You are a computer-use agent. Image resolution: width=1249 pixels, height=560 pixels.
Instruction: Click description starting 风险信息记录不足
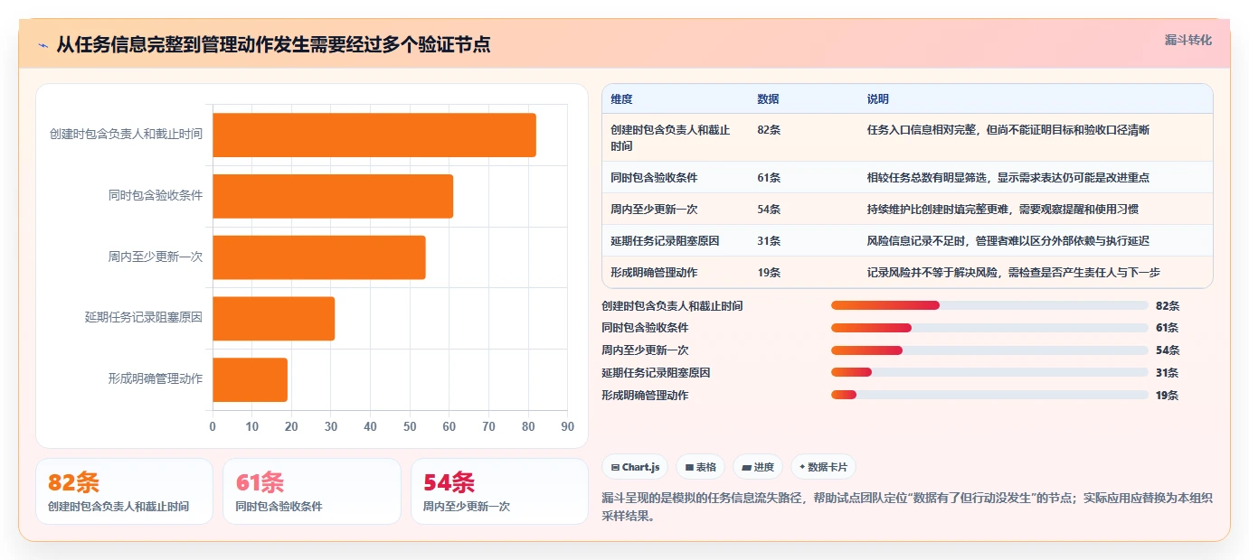(1008, 240)
